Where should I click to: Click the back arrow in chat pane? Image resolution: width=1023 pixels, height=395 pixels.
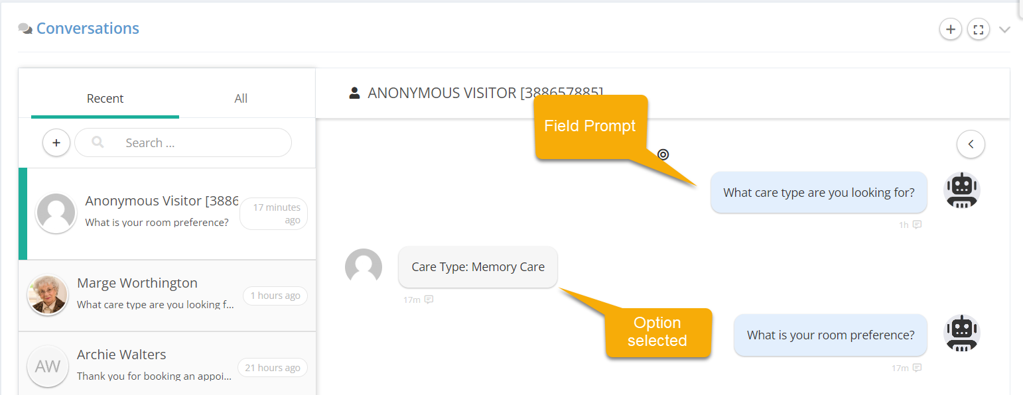pyautogui.click(x=971, y=144)
